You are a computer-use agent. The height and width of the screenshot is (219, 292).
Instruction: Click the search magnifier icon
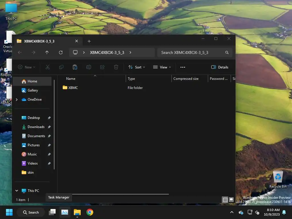[x=227, y=52]
